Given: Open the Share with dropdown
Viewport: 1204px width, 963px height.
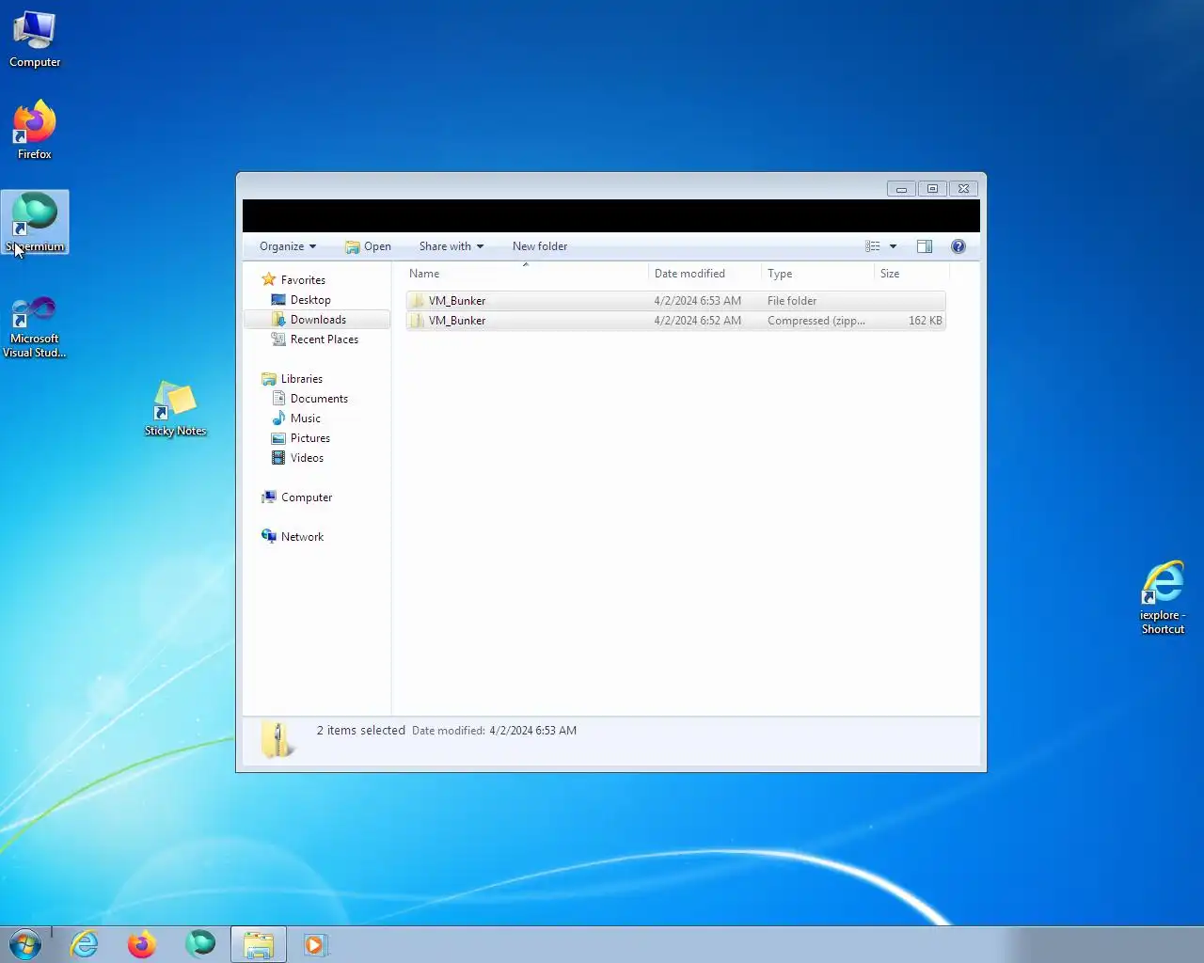Looking at the screenshot, I should [x=451, y=246].
